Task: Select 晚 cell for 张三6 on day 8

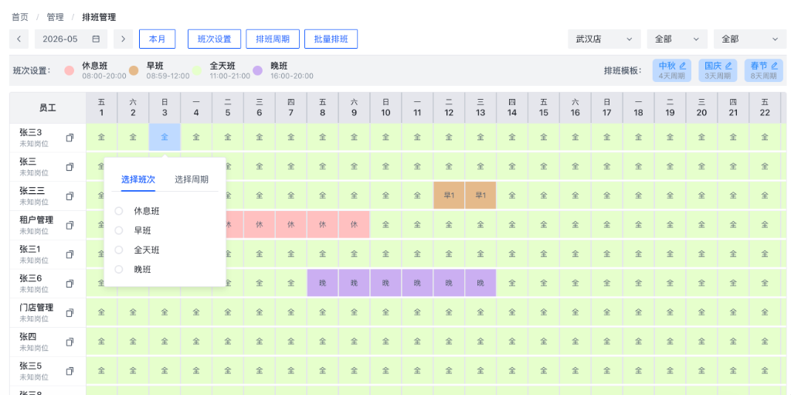Action: coord(323,284)
